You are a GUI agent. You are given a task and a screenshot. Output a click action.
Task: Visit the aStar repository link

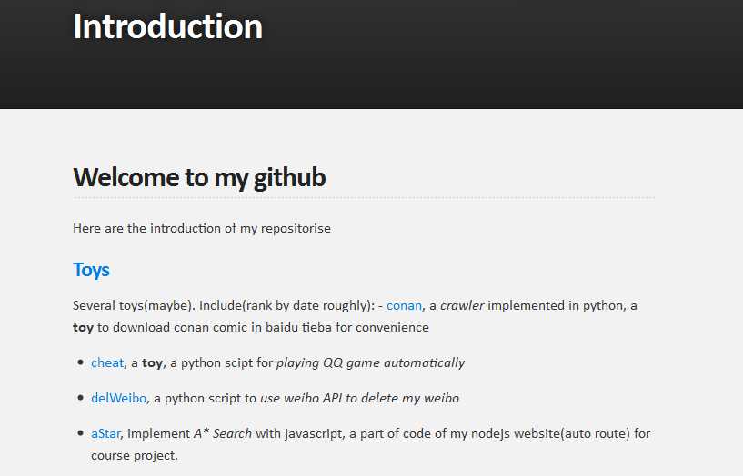pyautogui.click(x=105, y=434)
